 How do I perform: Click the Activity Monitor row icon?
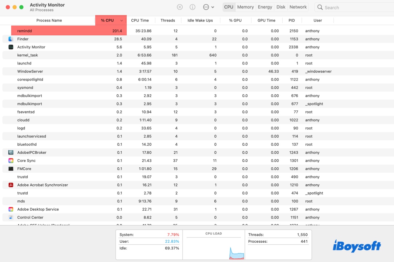pos(11,47)
